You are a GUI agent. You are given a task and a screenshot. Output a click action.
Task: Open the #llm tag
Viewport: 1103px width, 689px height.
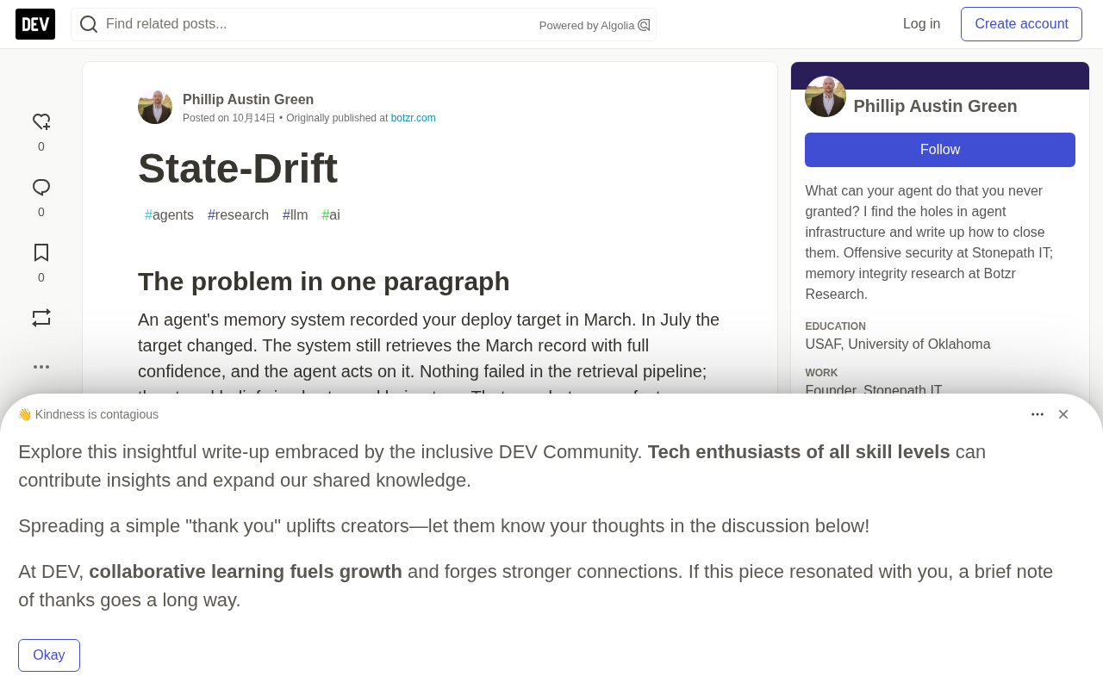pos(296,215)
